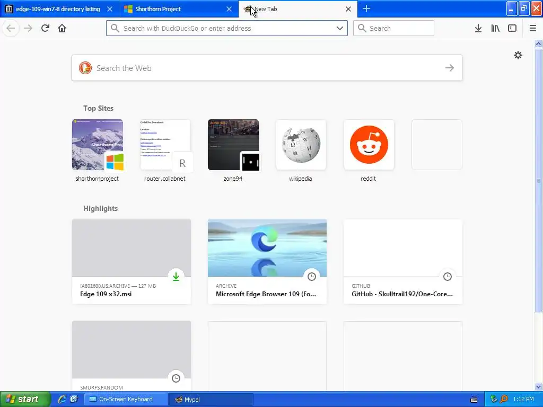Open the home page icon

(x=62, y=28)
